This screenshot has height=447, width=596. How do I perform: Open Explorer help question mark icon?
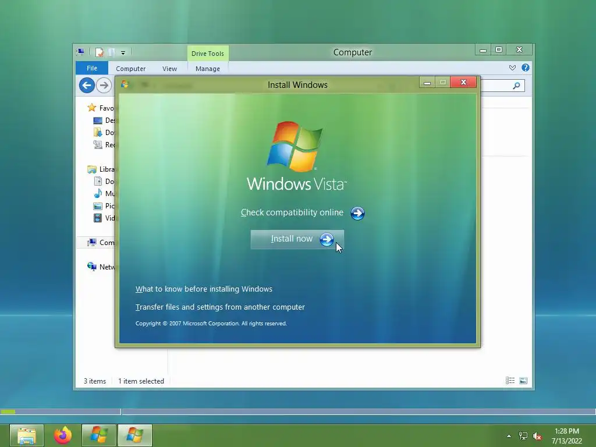pyautogui.click(x=526, y=68)
